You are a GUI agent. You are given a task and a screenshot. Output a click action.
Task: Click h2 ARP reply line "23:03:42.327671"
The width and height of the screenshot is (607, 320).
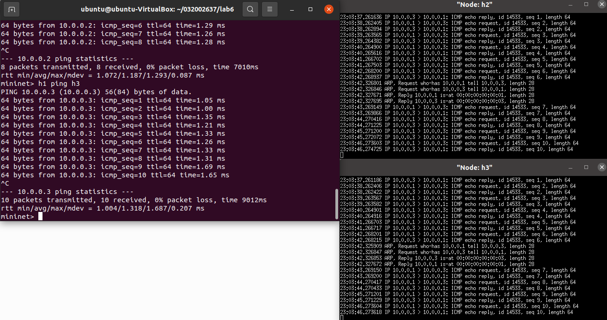pyautogui.click(x=437, y=95)
